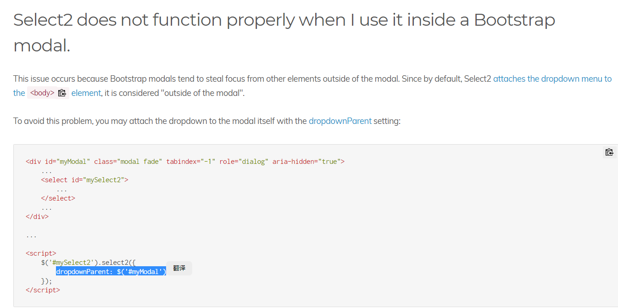
Task: Click the <div id="myModal"> code line
Action: (185, 162)
